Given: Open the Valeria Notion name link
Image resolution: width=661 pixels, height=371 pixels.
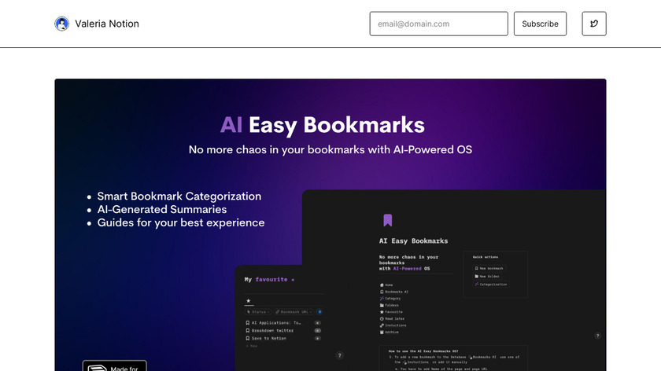Looking at the screenshot, I should click(107, 24).
